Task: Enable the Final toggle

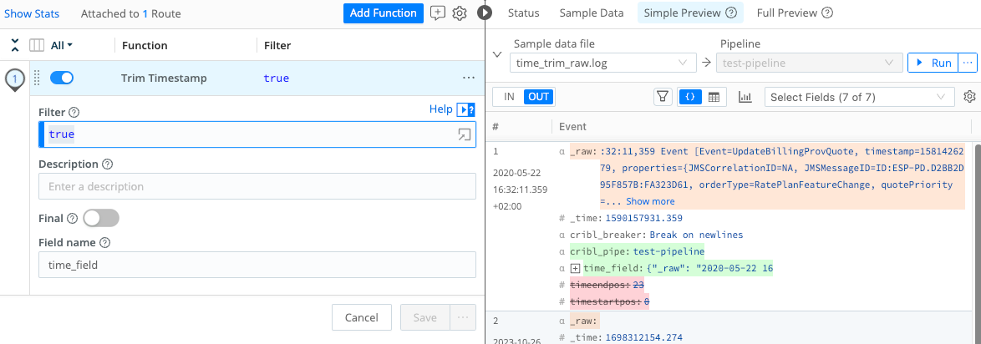Action: [101, 218]
